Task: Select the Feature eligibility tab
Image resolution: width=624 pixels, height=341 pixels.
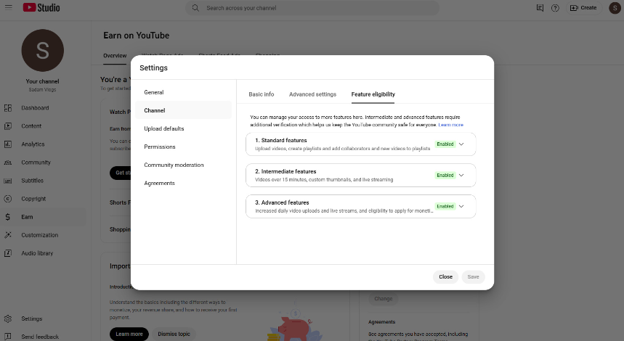Action: click(x=373, y=94)
